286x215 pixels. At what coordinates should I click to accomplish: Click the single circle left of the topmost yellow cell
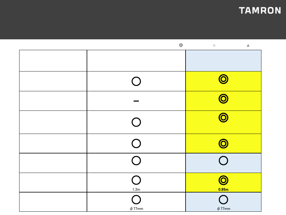(136, 81)
